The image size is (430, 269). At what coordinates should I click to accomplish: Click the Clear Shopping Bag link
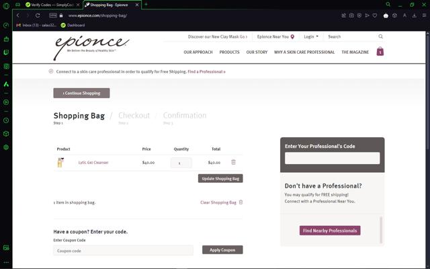point(221,202)
